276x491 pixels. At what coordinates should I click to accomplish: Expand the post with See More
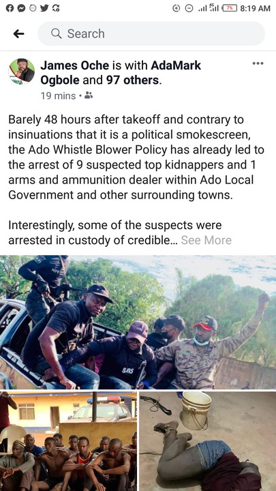coord(206,240)
